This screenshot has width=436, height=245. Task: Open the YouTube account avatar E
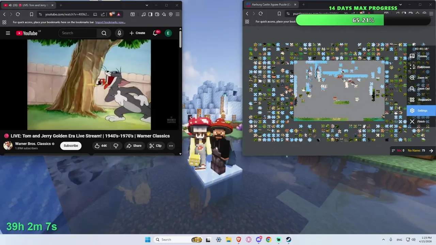(168, 33)
